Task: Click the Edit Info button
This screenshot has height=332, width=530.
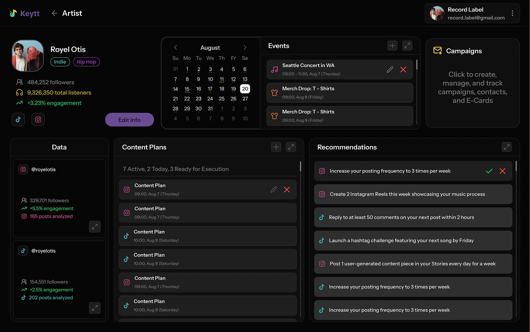Action: click(129, 120)
